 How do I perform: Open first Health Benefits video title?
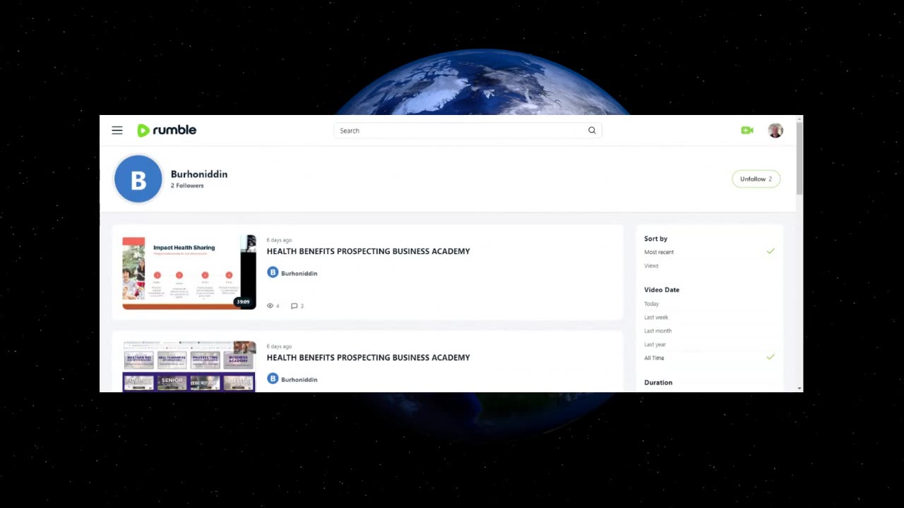tap(368, 251)
